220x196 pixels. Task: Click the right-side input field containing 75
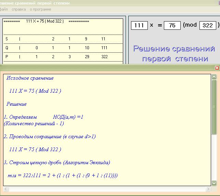tap(172, 25)
